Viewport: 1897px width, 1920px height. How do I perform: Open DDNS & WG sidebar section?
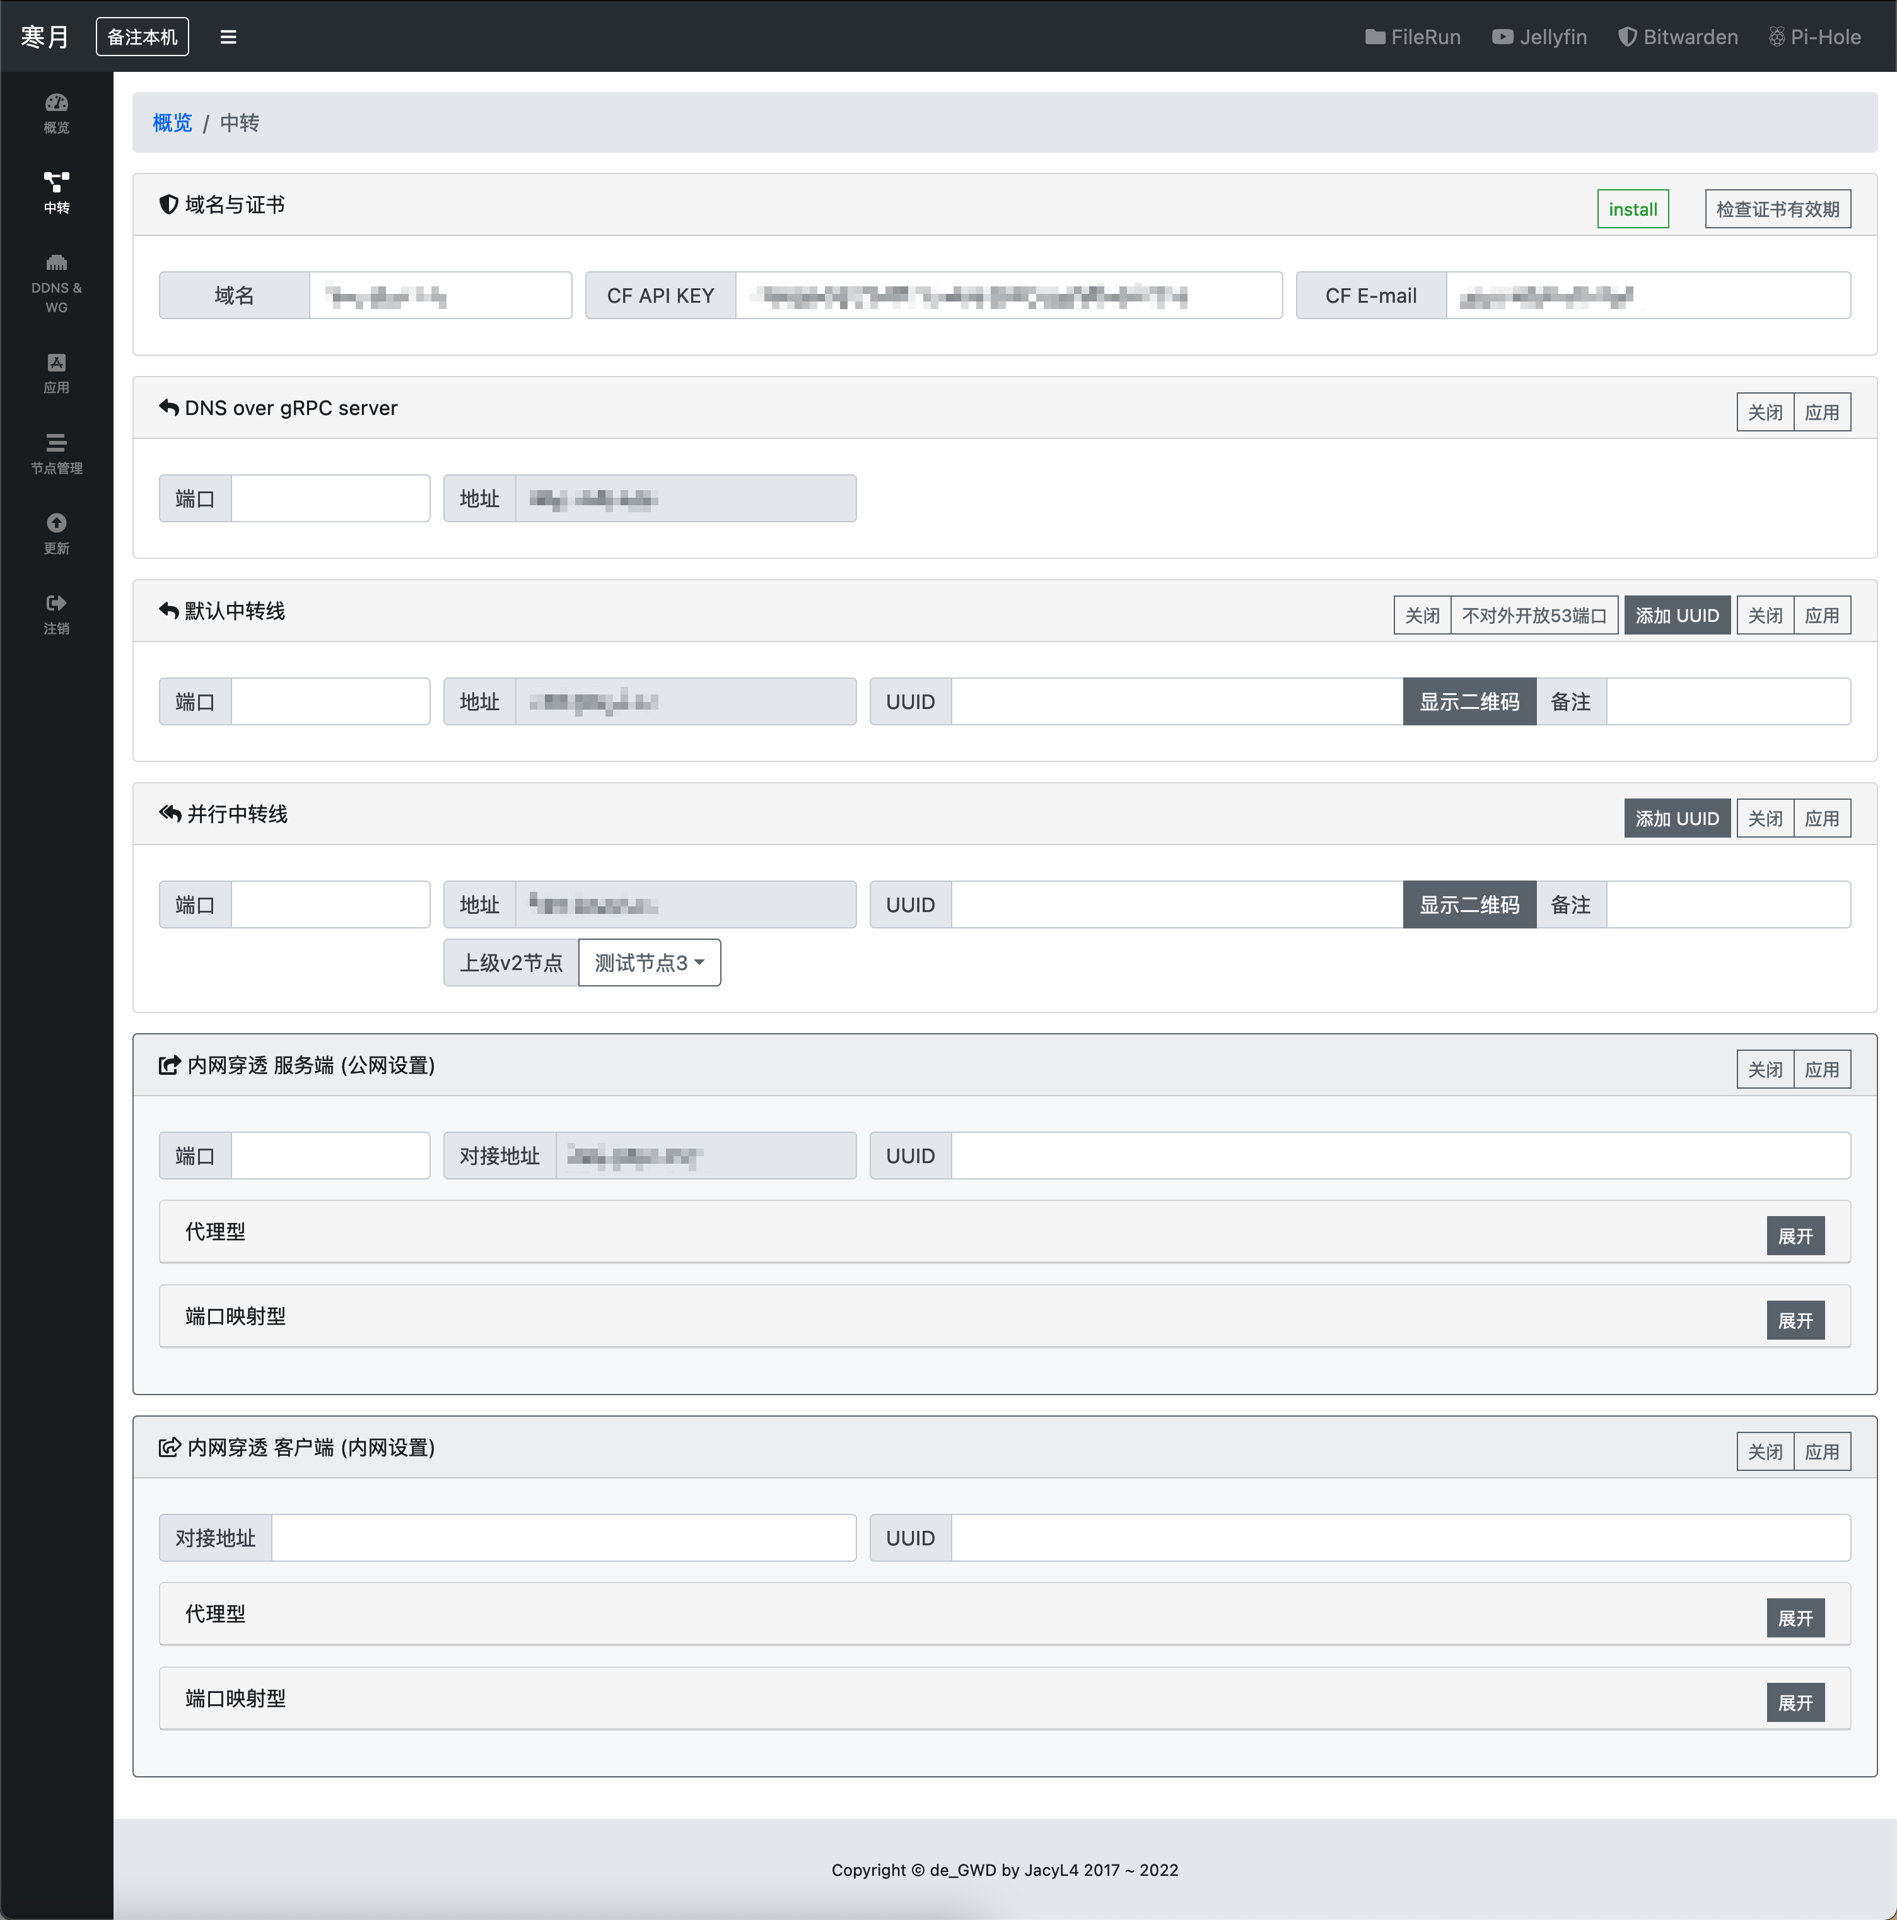(x=55, y=282)
